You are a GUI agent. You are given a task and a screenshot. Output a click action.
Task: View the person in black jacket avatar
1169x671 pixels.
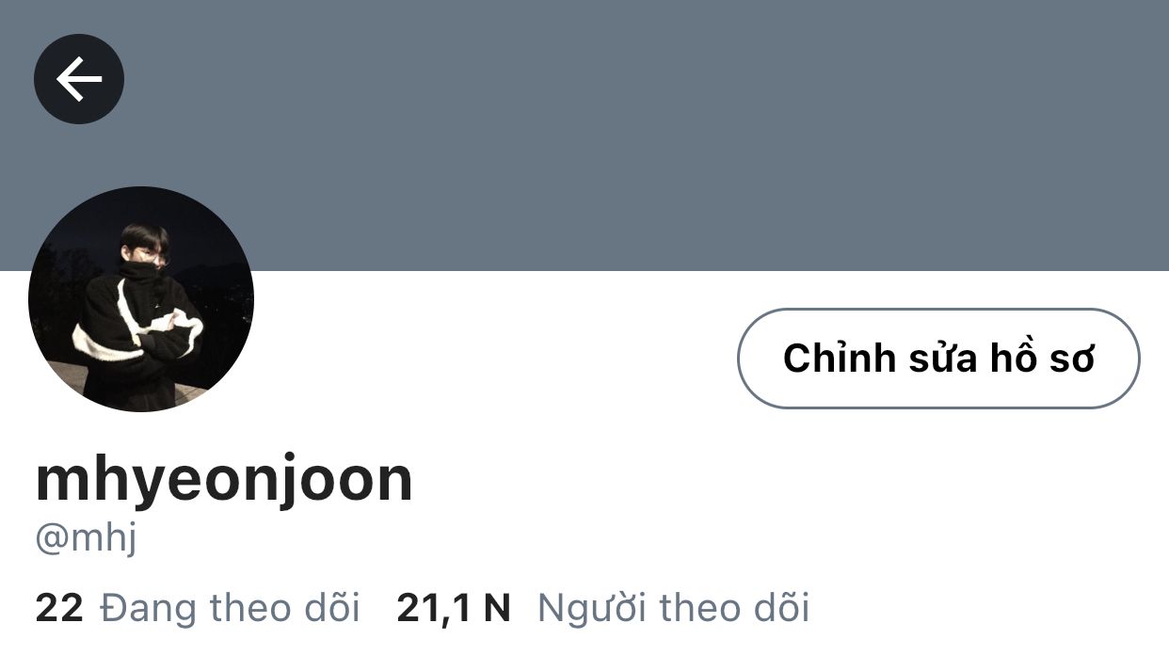pos(141,299)
